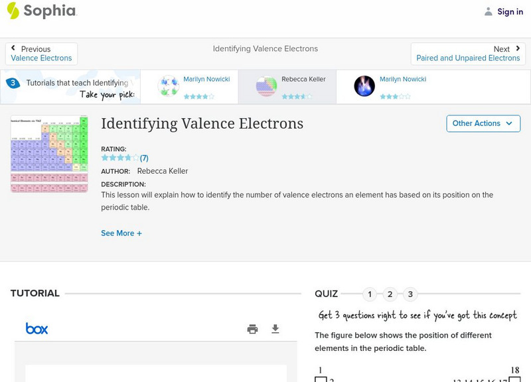Click the QUIZ section heading
531x382 pixels.
point(326,294)
